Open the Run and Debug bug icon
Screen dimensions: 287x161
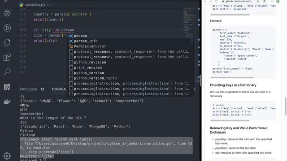7,13
